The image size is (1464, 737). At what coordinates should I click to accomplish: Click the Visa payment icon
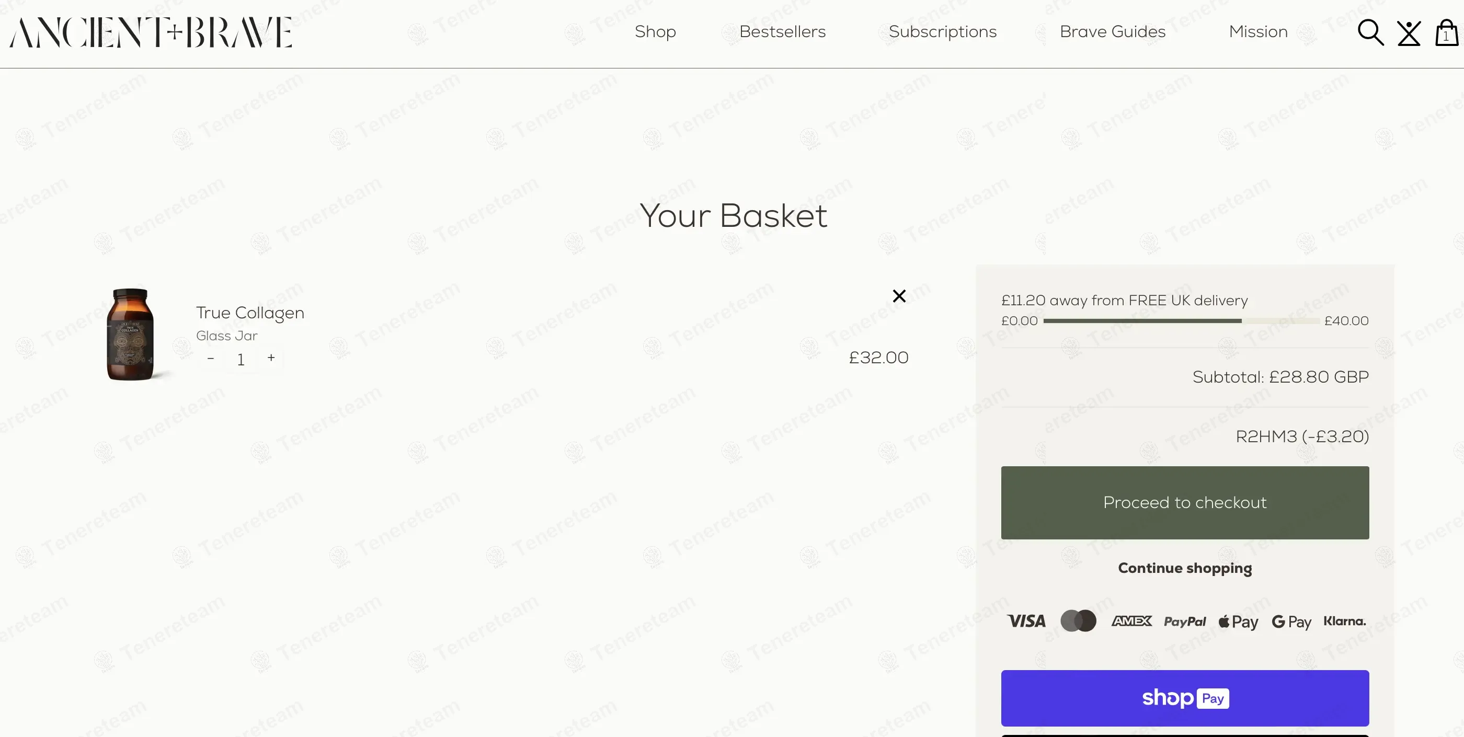pyautogui.click(x=1026, y=621)
